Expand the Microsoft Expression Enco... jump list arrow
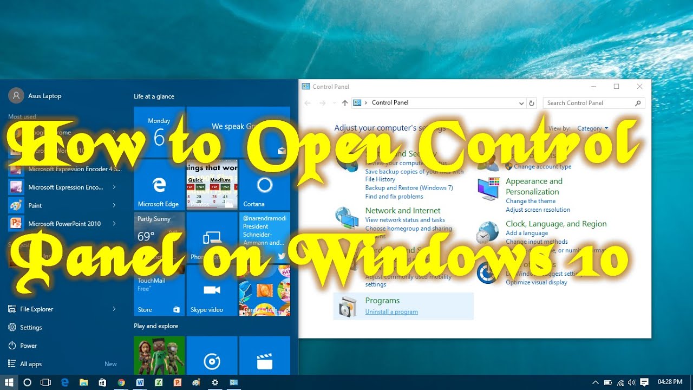This screenshot has width=693, height=390. pos(114,187)
